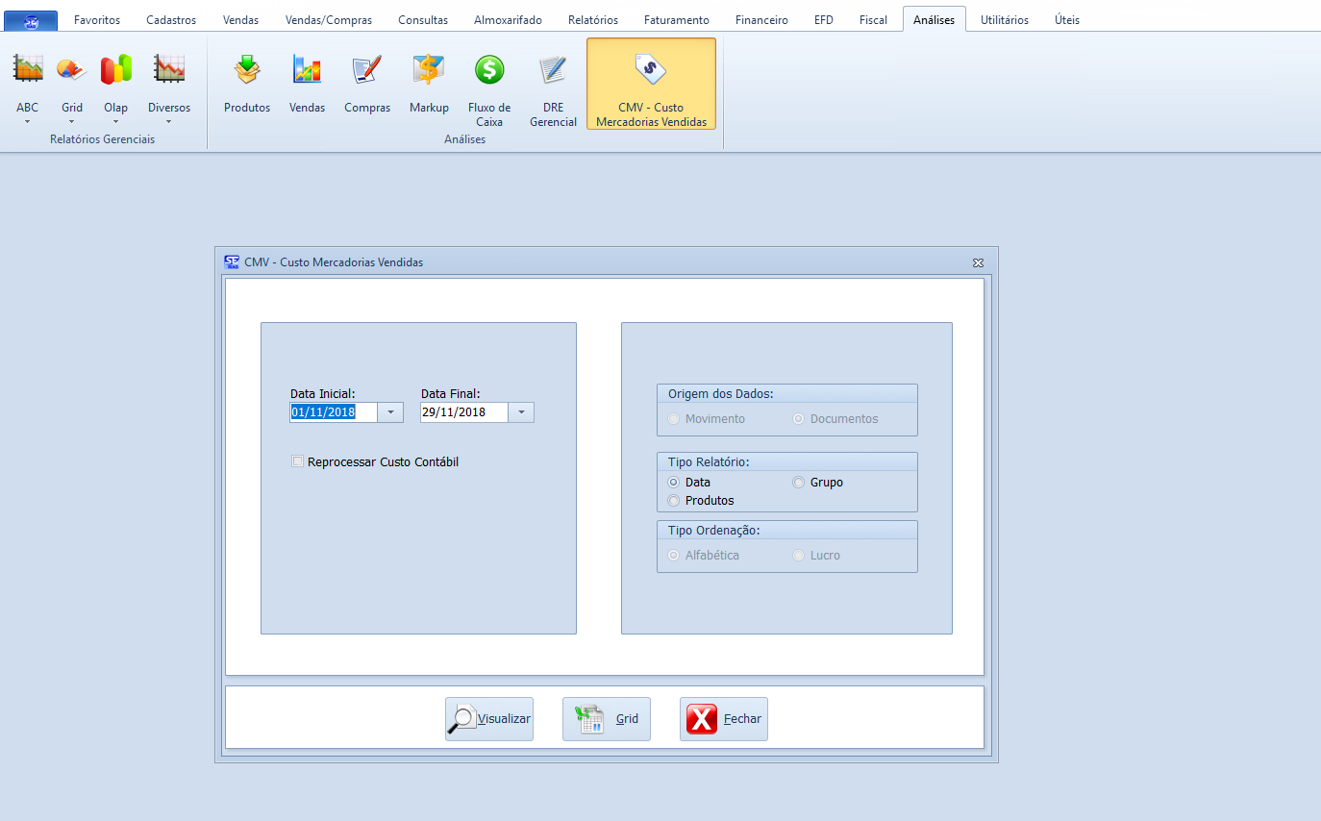The width and height of the screenshot is (1321, 821).
Task: Expand the Data Inicial date dropdown
Action: point(390,412)
